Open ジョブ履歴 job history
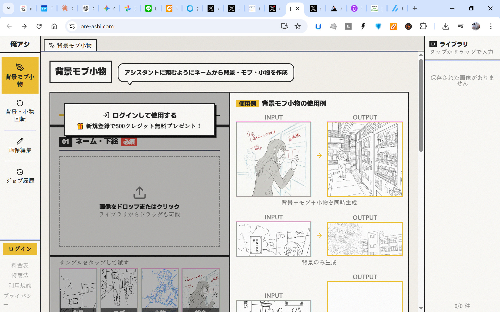 coord(20,176)
